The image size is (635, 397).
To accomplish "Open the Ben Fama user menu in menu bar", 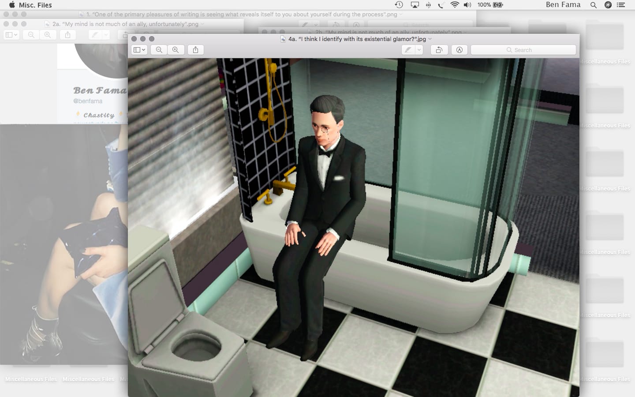I will [563, 5].
